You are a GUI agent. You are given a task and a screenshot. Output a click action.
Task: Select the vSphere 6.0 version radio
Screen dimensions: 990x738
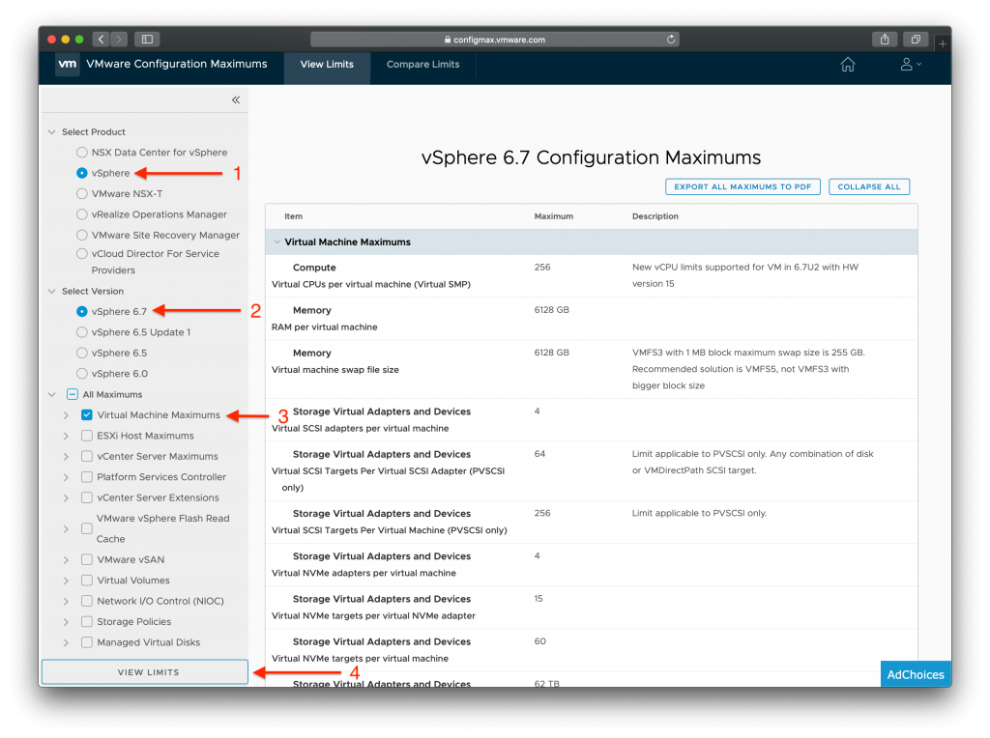click(81, 374)
